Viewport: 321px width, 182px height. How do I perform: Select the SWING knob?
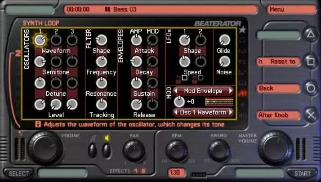219,151
